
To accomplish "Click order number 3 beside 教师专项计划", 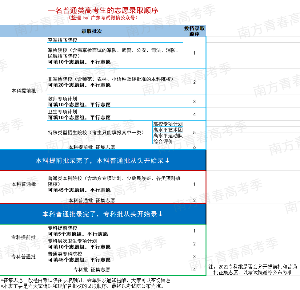I will (x=194, y=101).
